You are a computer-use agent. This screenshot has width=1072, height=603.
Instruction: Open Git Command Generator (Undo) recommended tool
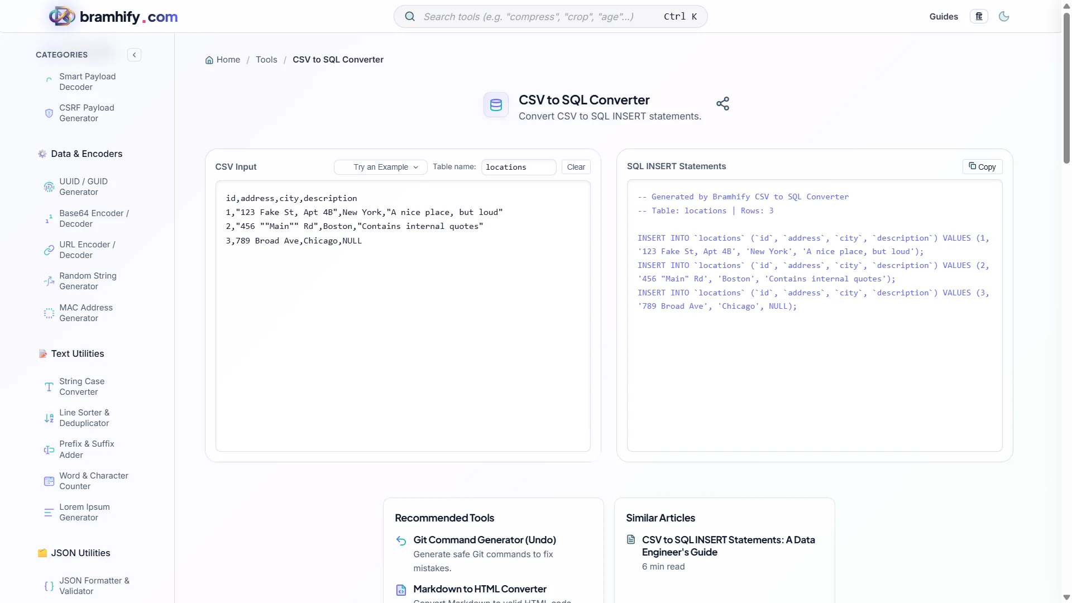pyautogui.click(x=485, y=540)
